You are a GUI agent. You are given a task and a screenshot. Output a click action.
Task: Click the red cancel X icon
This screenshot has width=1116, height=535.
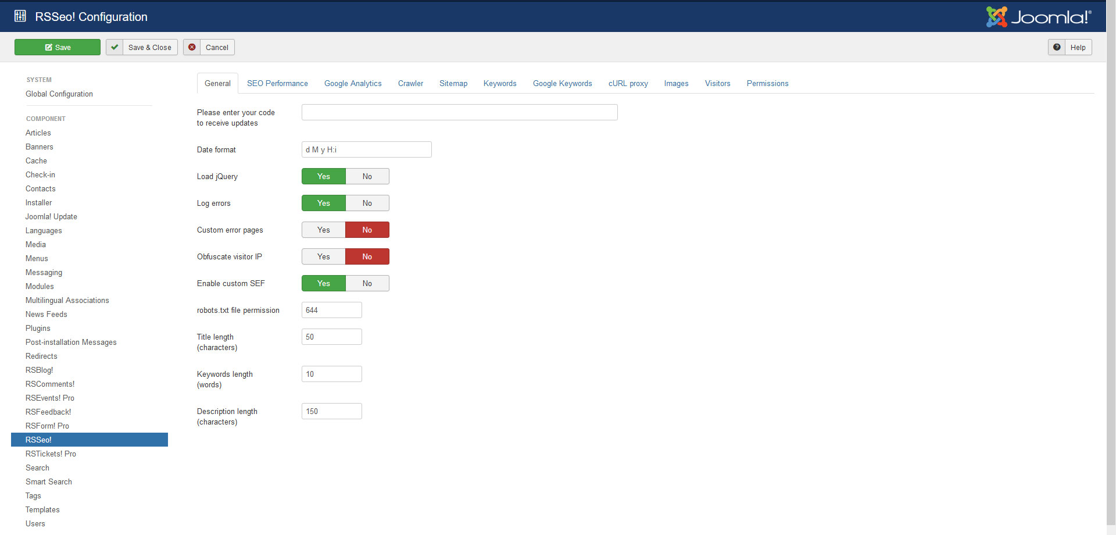(192, 47)
